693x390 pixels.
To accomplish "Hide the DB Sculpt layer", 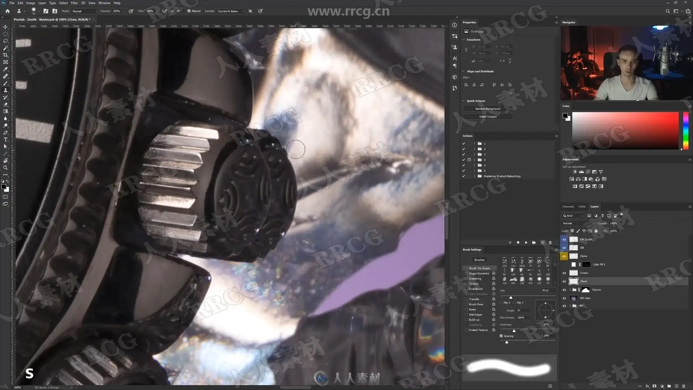I will coord(564,239).
